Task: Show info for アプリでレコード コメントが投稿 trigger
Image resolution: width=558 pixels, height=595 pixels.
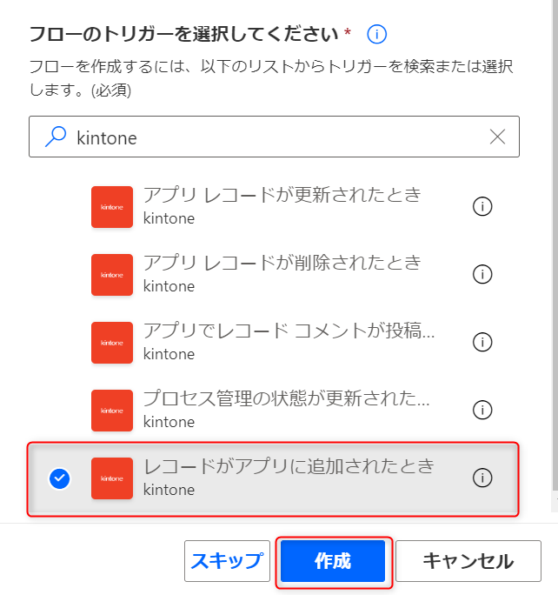Action: tap(482, 342)
